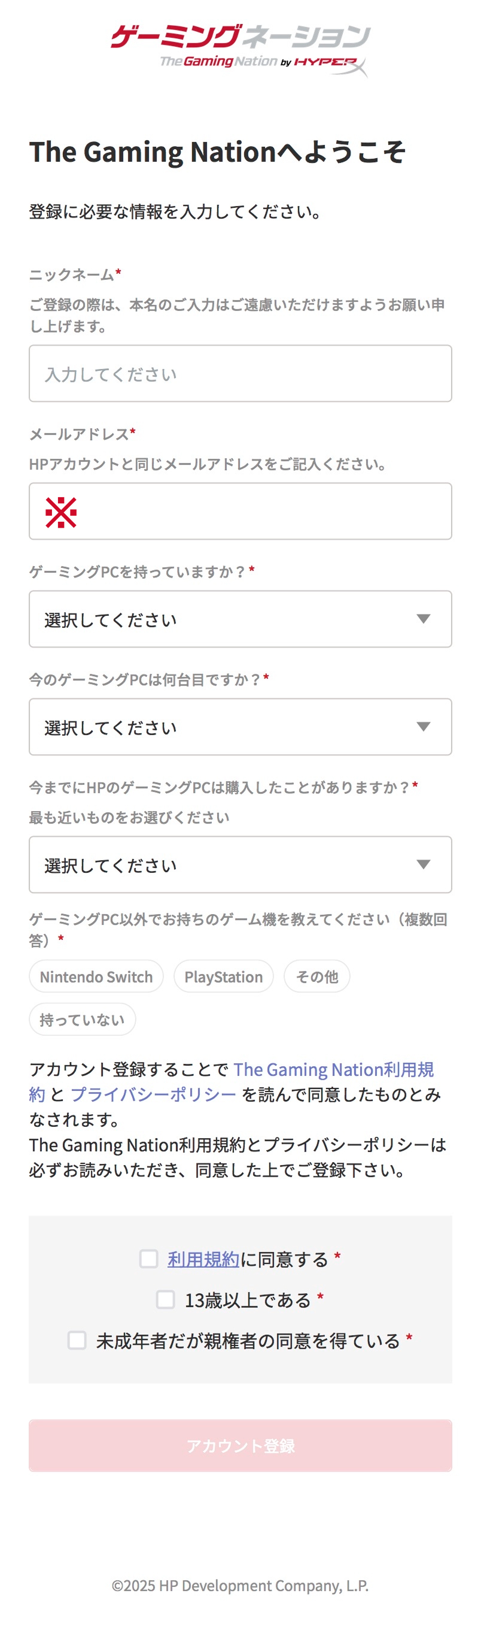This screenshot has width=481, height=1645.
Task: Select the PlayStation chip
Action: click(223, 976)
